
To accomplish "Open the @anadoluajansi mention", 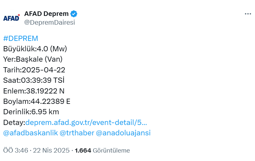I will coord(123,133).
